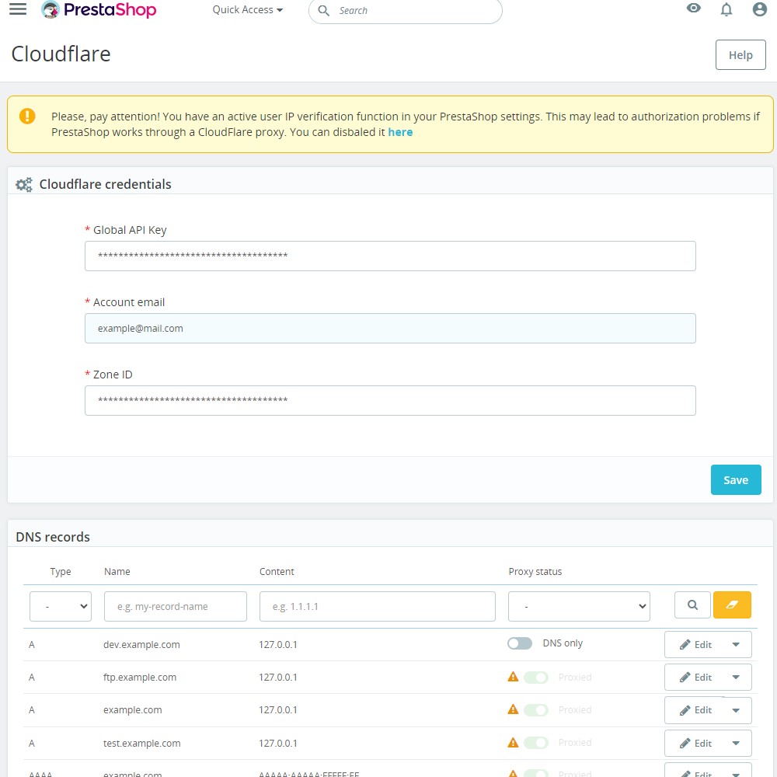777x777 pixels.
Task: Select test.example.com name cell
Action: coord(141,743)
